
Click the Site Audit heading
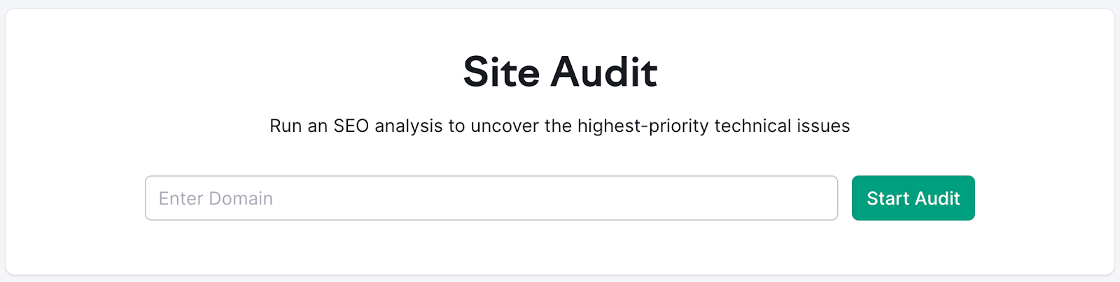[560, 72]
